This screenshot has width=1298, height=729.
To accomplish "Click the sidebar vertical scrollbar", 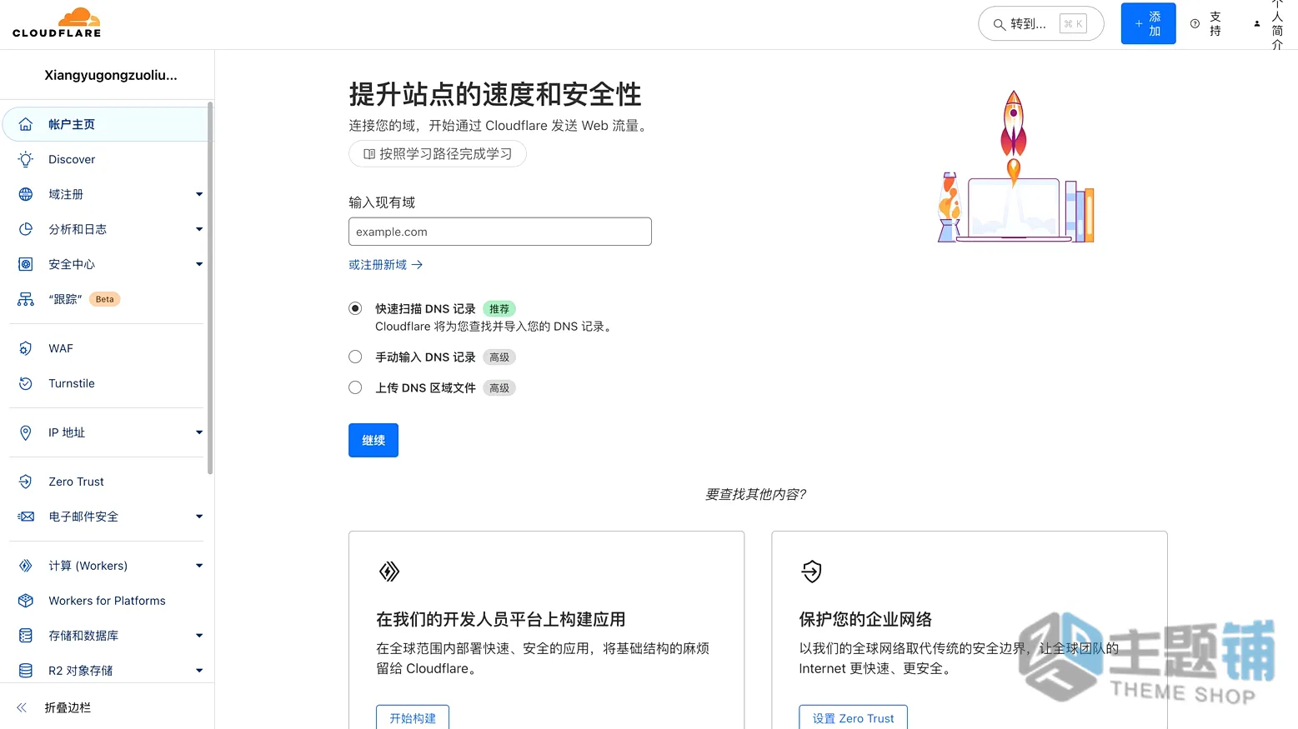I will pyautogui.click(x=210, y=287).
